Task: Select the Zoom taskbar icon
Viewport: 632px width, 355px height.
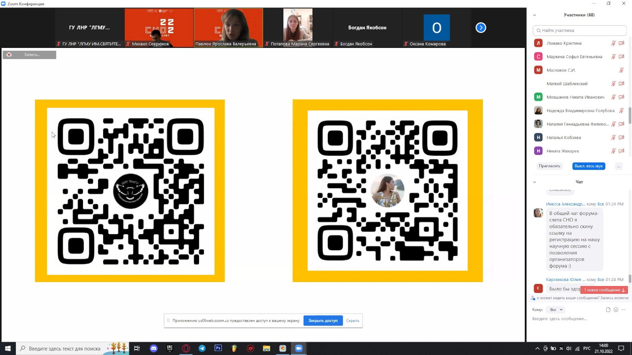Action: (x=299, y=349)
